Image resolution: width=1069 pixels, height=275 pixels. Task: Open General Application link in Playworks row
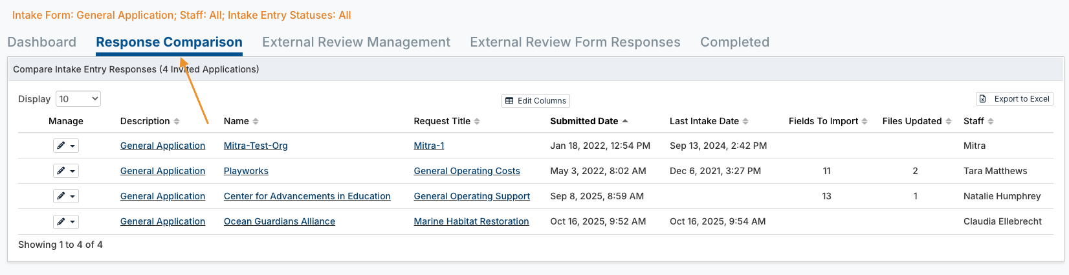click(162, 171)
